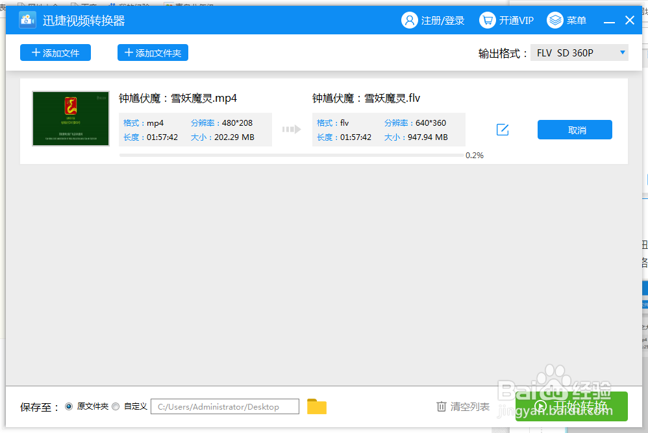The height and width of the screenshot is (433, 648).
Task: Open the yellow folder browse icon
Action: (316, 406)
